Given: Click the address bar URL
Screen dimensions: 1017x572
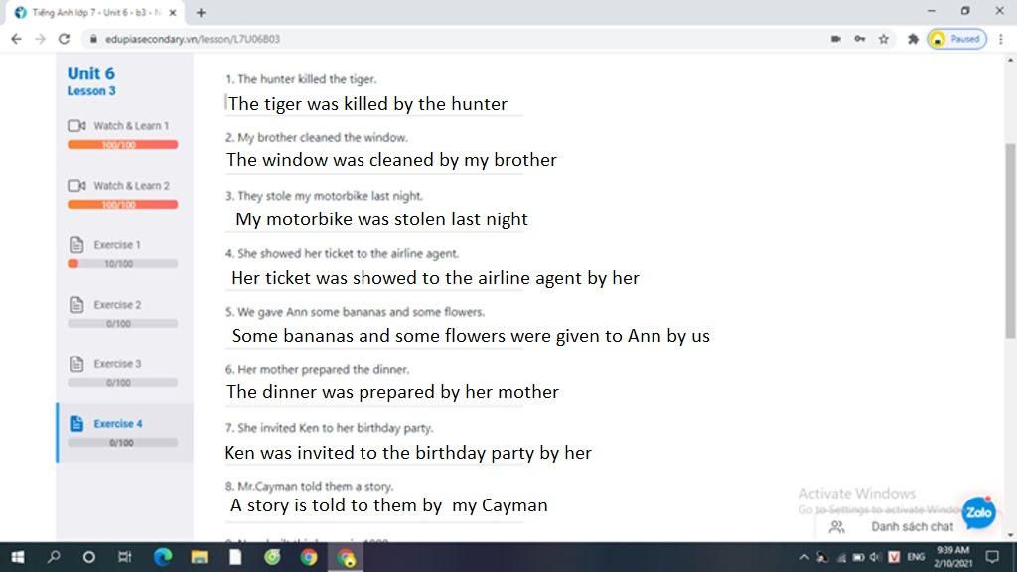Looking at the screenshot, I should (193, 39).
